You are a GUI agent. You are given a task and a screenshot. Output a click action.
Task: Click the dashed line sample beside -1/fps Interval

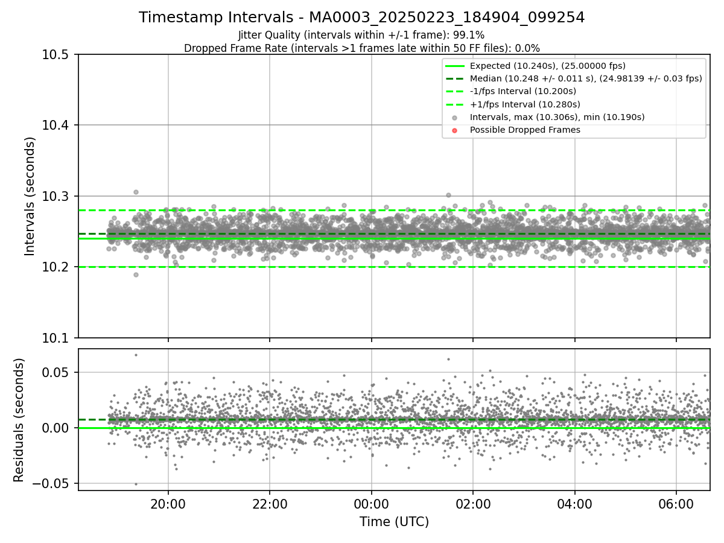pyautogui.click(x=455, y=91)
